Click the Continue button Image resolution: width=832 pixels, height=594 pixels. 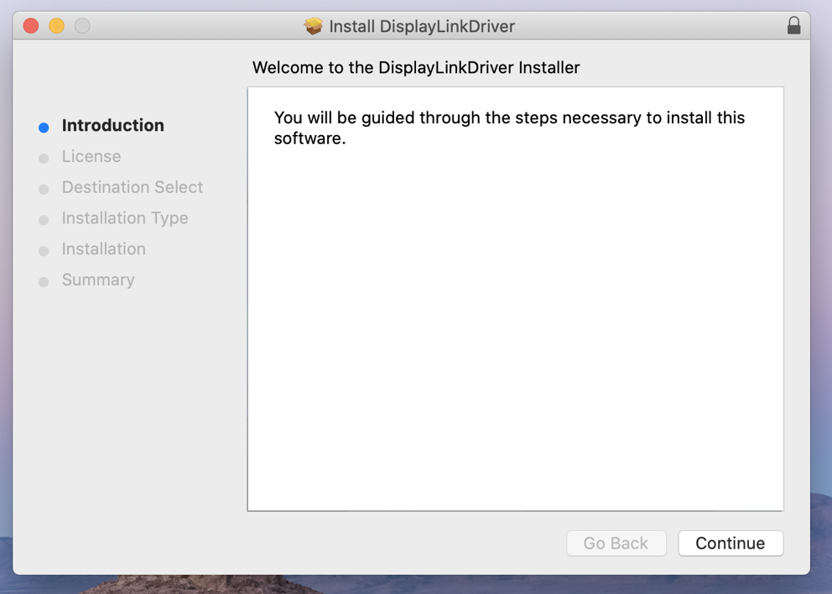(731, 543)
